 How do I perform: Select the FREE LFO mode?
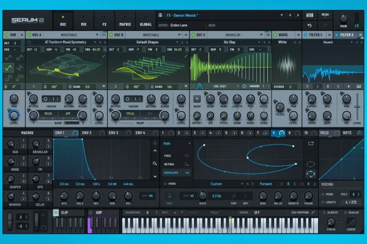(176, 156)
